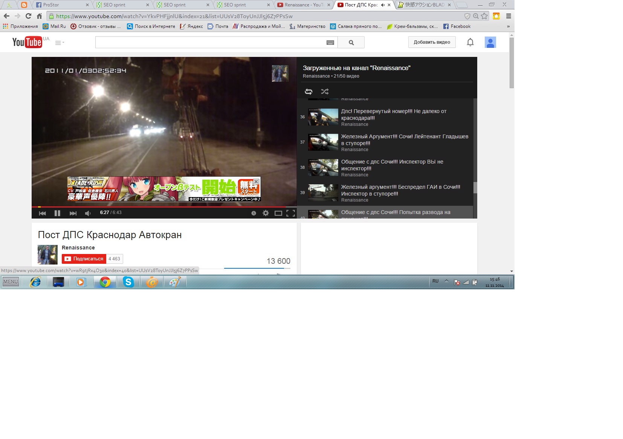Screen dimensions: 623x439
Task: Open the Renaissance channel name link
Action: click(x=78, y=248)
